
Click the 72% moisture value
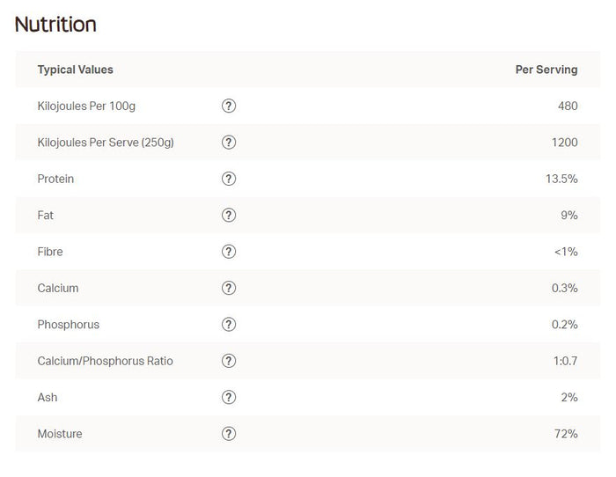click(566, 434)
